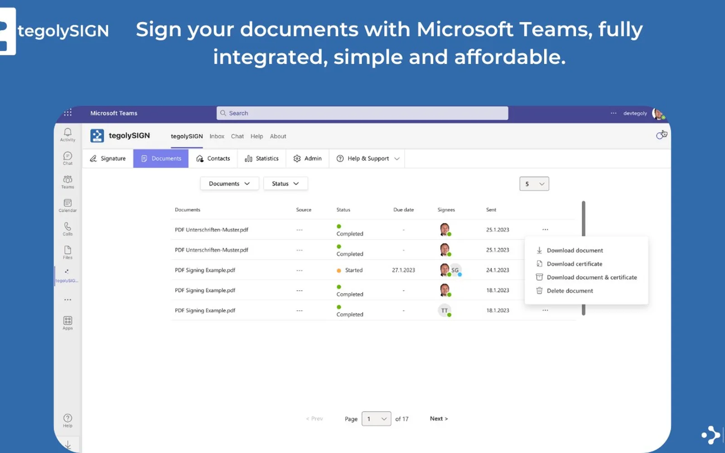Viewport: 725px width, 453px height.
Task: Select the tegolySIGN app in sidebar
Action: coord(67,275)
